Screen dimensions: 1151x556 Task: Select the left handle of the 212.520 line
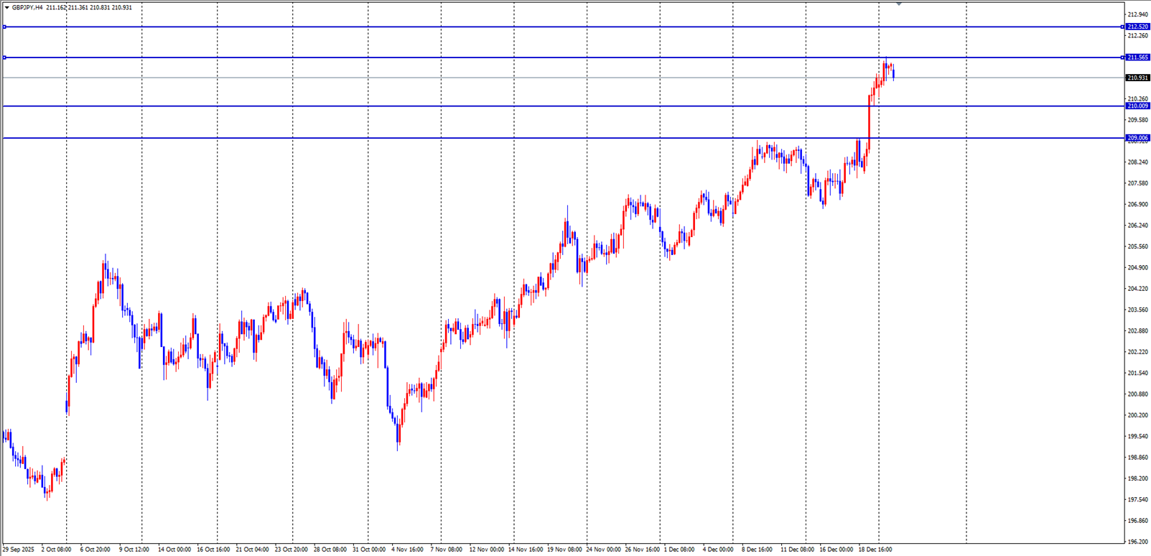[x=4, y=27]
